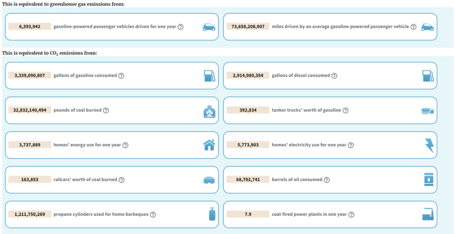The height and width of the screenshot is (234, 455).
Task: Click the 'equivalent to greenhouse gas emissions from' heading
Action: 64,4
